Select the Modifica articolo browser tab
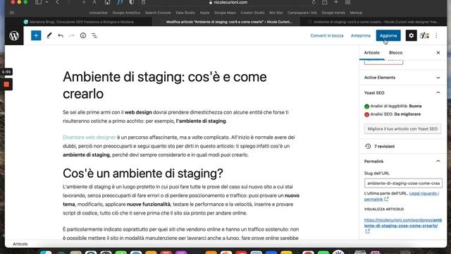This screenshot has height=254, width=451. pos(225,22)
